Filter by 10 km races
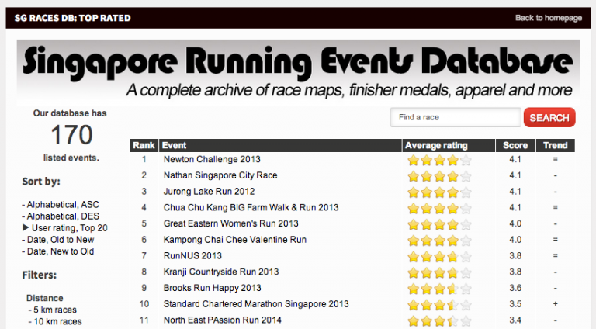The height and width of the screenshot is (329, 596). point(57,321)
